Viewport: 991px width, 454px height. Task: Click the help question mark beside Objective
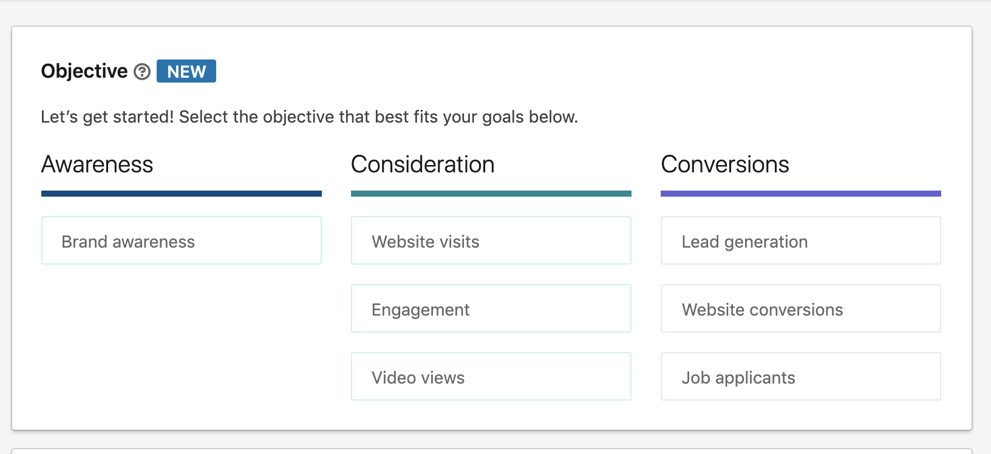(x=142, y=72)
